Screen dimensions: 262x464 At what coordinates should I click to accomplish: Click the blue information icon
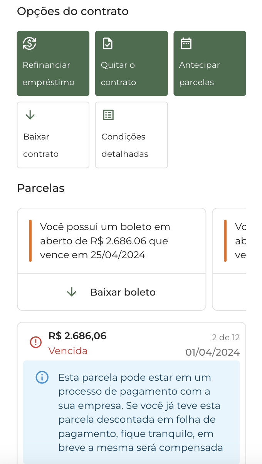coord(42,377)
